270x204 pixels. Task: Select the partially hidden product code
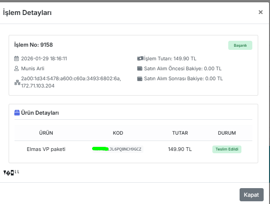118,149
